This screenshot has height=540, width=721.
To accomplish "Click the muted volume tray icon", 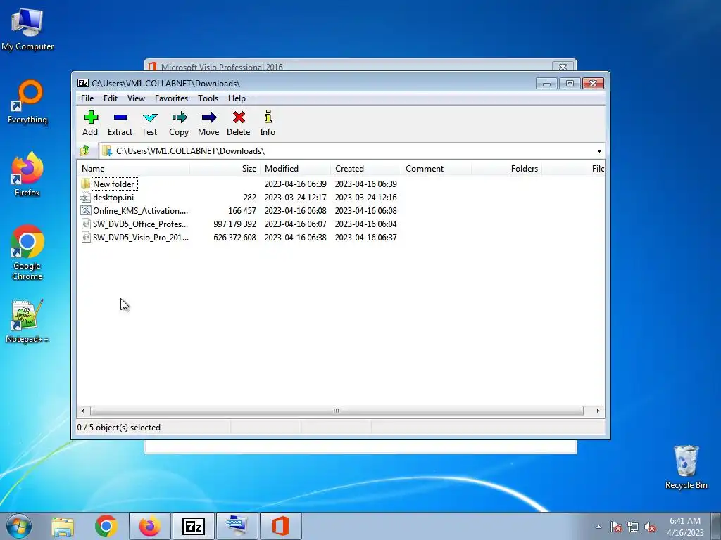I will 650,527.
